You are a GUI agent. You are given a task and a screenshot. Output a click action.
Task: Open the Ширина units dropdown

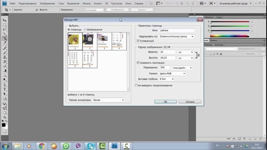185,52
